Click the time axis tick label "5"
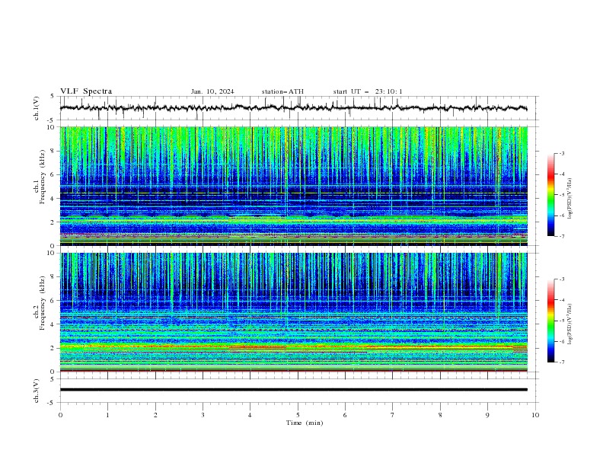This screenshot has height=466, width=603. 298,415
